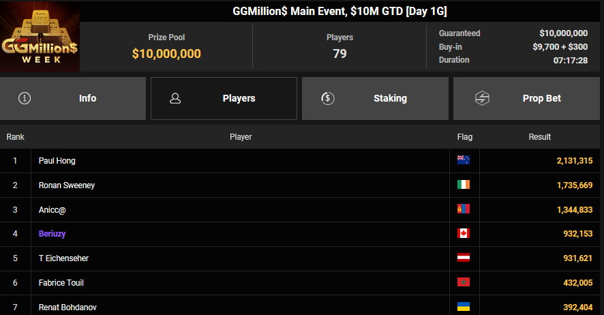
Task: Click the info circle icon
Action: coord(25,98)
